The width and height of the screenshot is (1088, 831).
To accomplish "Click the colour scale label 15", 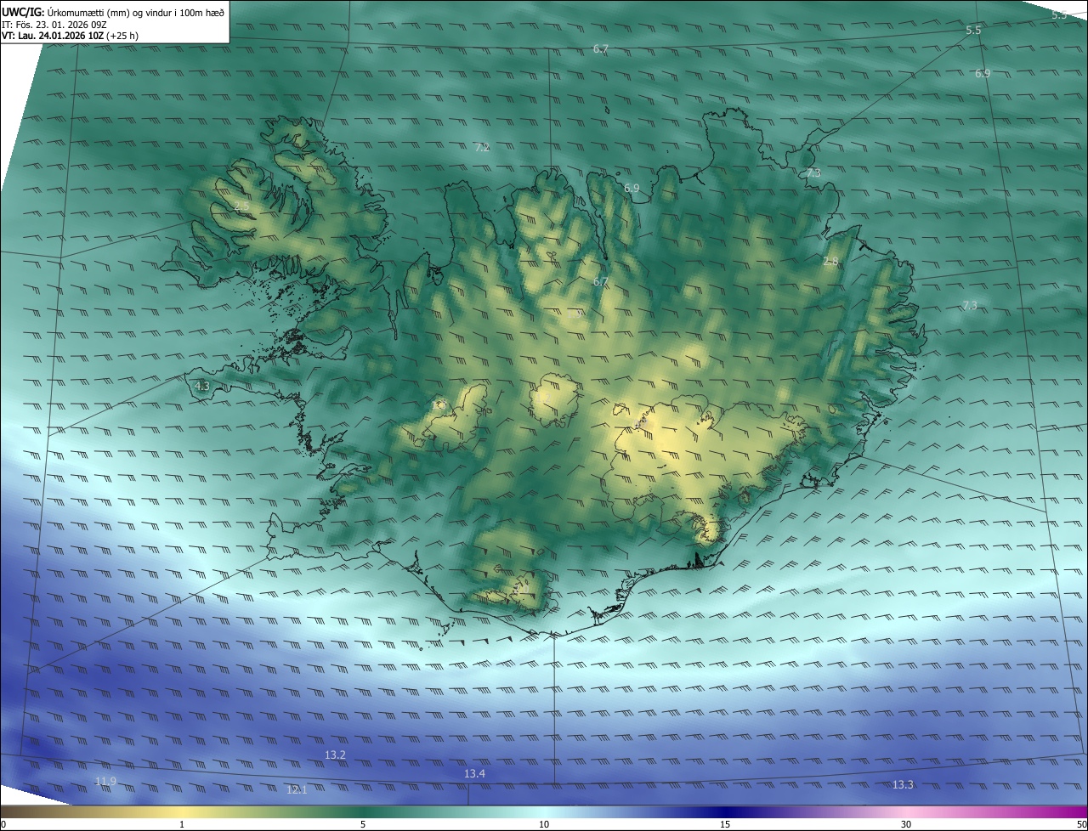I will (725, 825).
